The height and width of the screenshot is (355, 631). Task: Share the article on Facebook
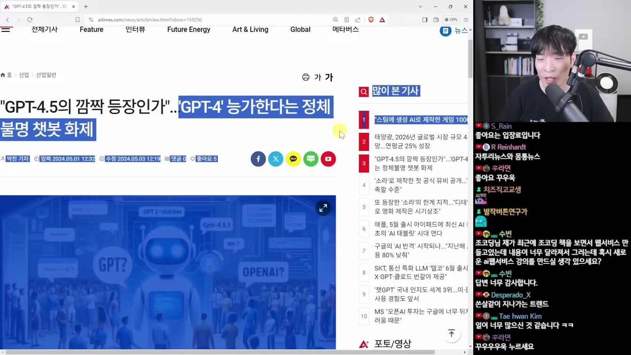pyautogui.click(x=258, y=159)
